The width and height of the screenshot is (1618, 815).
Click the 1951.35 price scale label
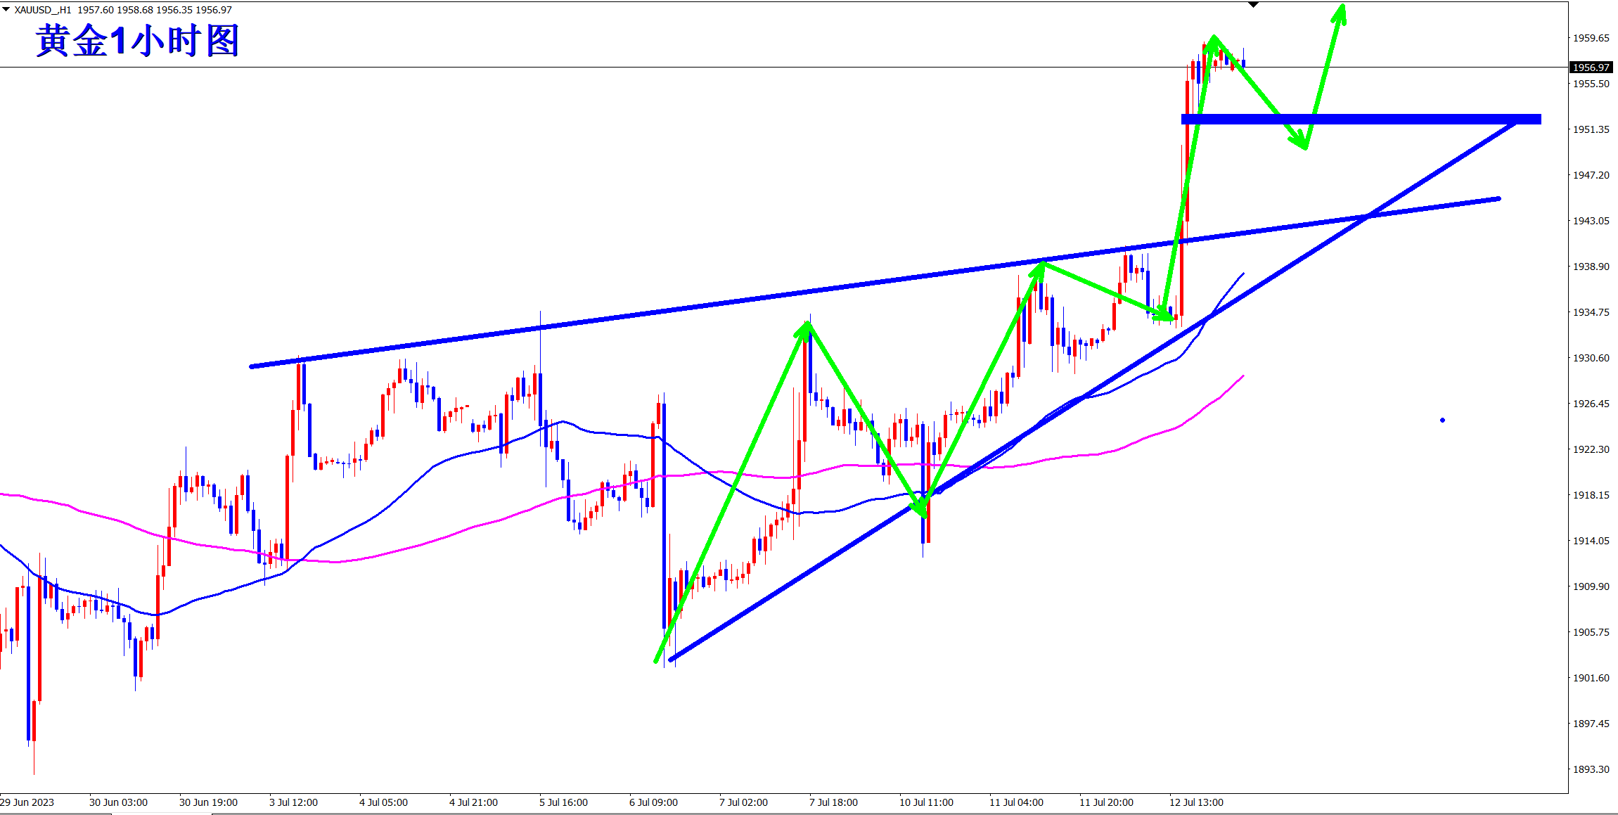point(1591,129)
